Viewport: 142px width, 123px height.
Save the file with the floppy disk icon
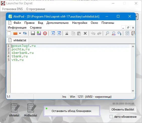tap(33, 33)
